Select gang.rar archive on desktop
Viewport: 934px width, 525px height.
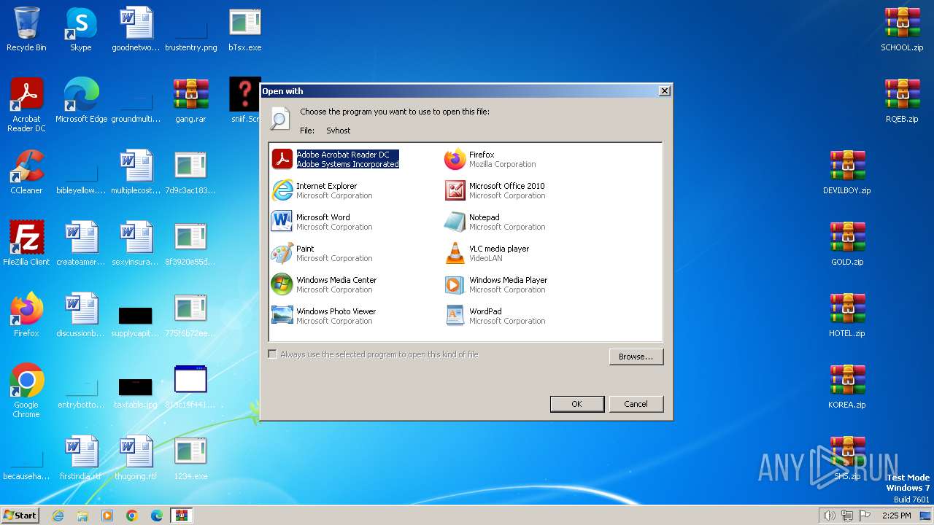pos(190,101)
